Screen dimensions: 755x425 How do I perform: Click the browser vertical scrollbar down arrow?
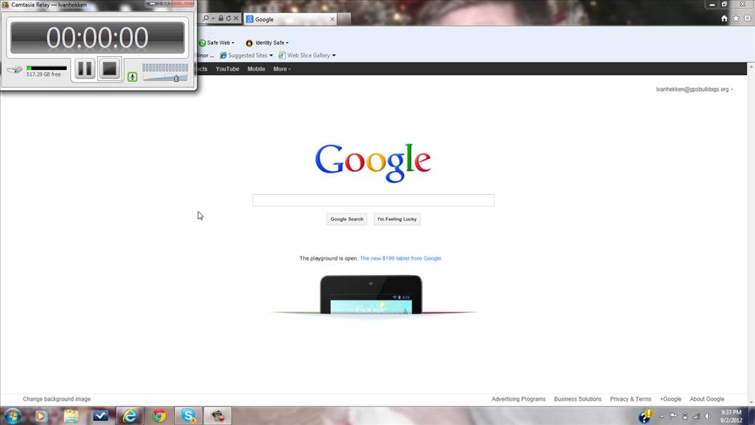pos(751,402)
